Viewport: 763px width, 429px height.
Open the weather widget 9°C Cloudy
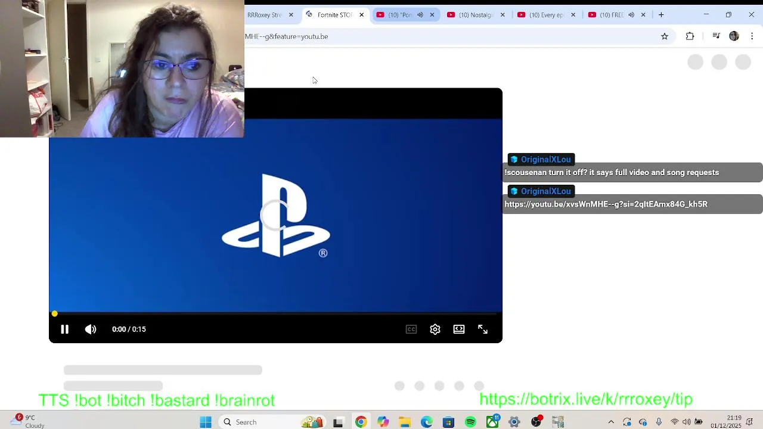[28, 422]
